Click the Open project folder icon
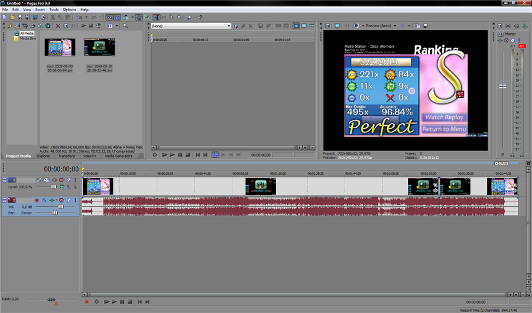This screenshot has width=532, height=313. (12, 17)
